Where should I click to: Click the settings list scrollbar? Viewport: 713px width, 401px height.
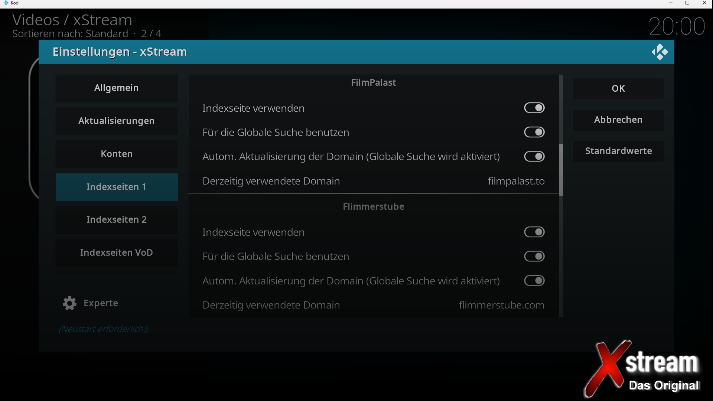pos(561,170)
